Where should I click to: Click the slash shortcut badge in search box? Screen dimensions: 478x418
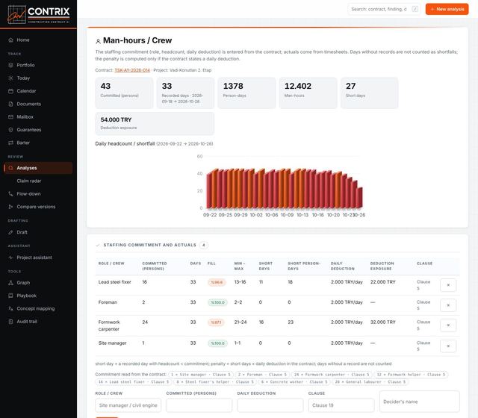tap(415, 9)
